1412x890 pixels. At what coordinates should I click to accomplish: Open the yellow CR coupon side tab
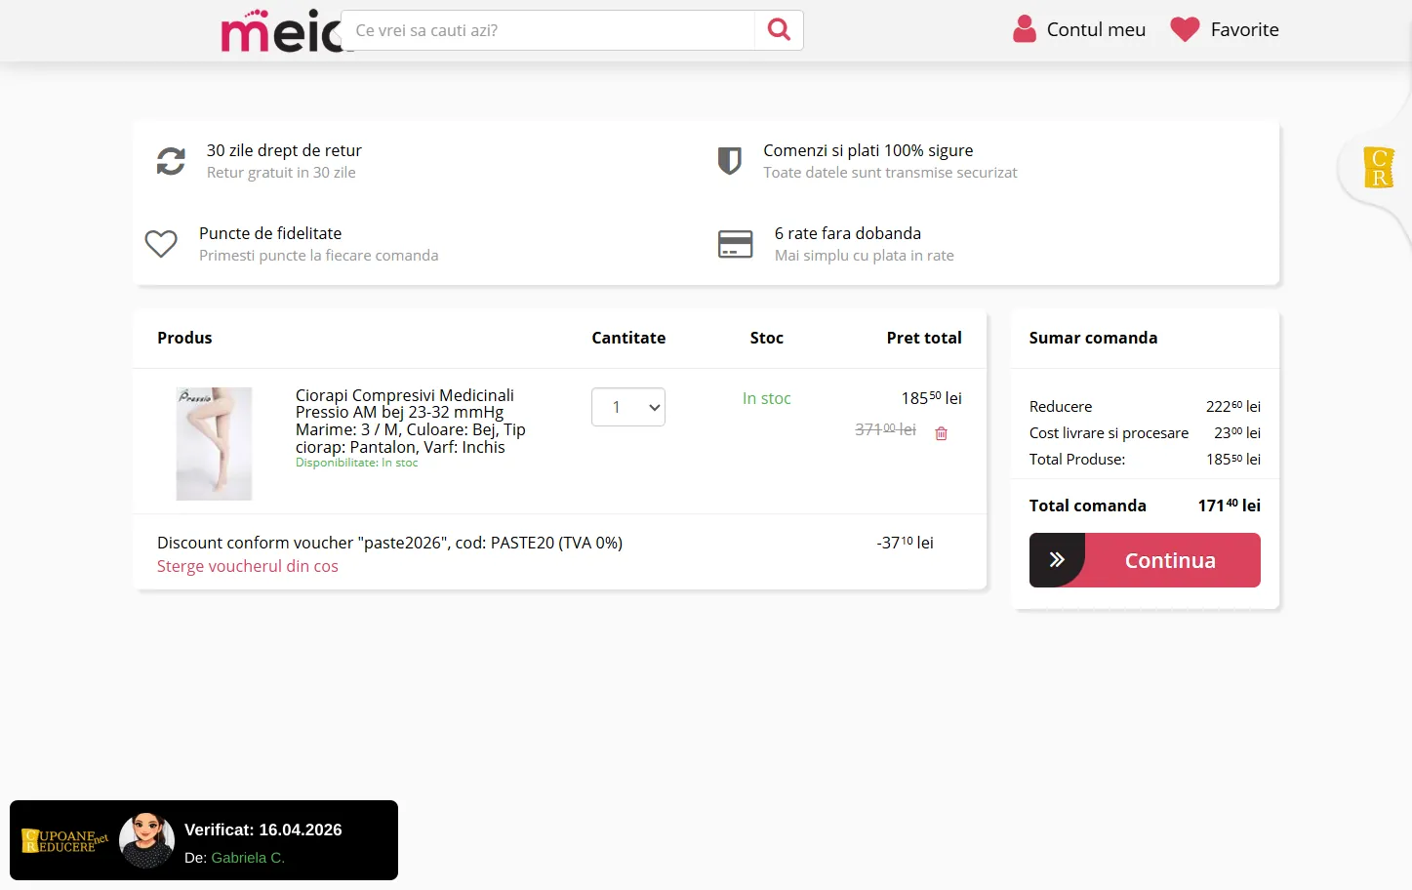1378,168
